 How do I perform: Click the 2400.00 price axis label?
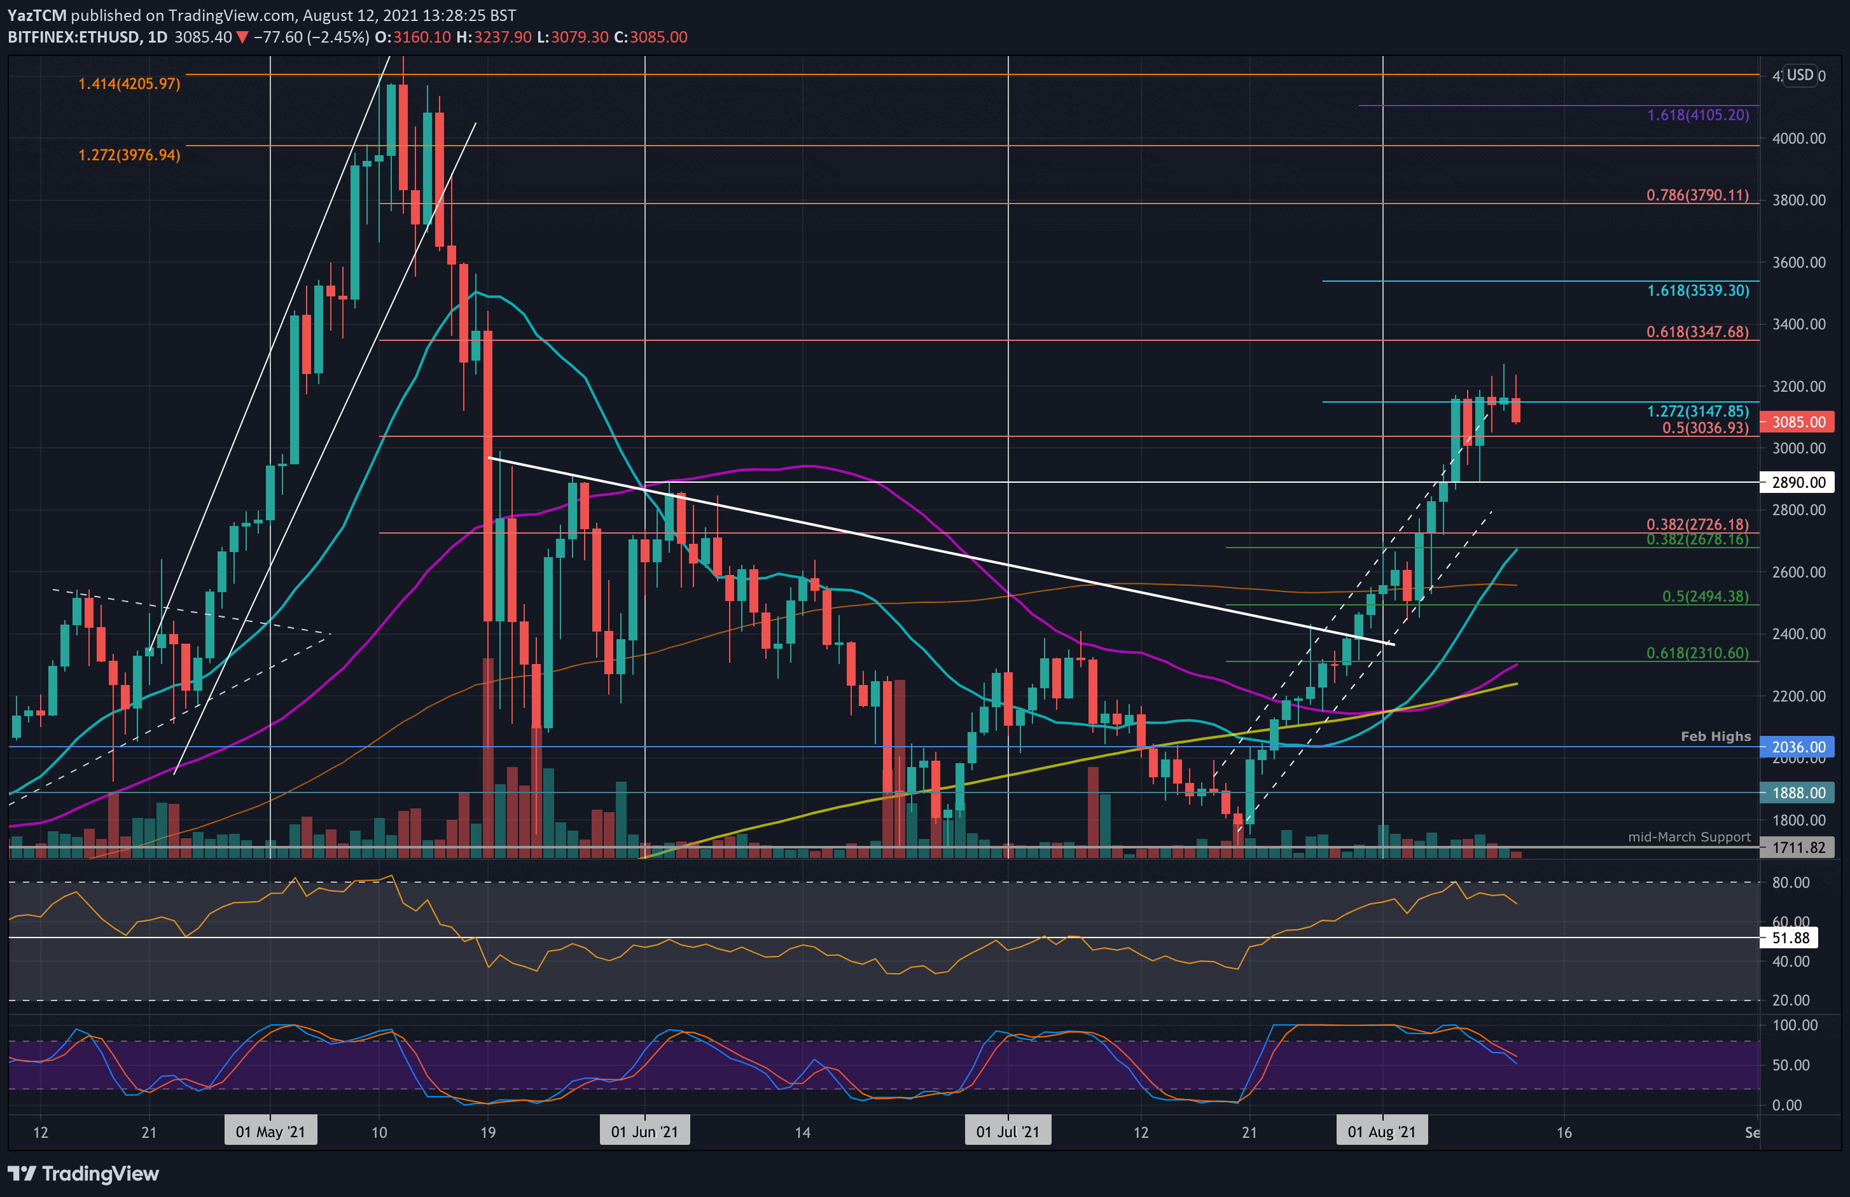pyautogui.click(x=1798, y=634)
